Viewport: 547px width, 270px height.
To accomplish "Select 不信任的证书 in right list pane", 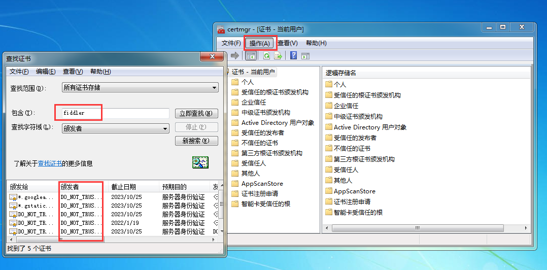I will (x=352, y=148).
